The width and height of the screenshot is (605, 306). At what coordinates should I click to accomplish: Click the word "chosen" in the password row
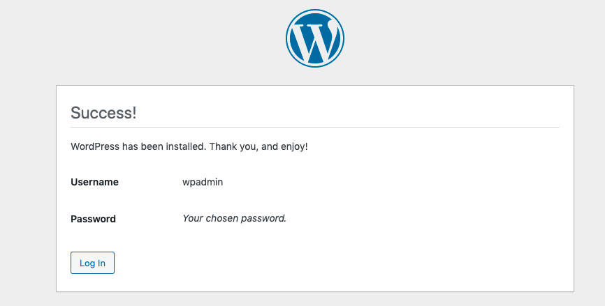(x=222, y=219)
